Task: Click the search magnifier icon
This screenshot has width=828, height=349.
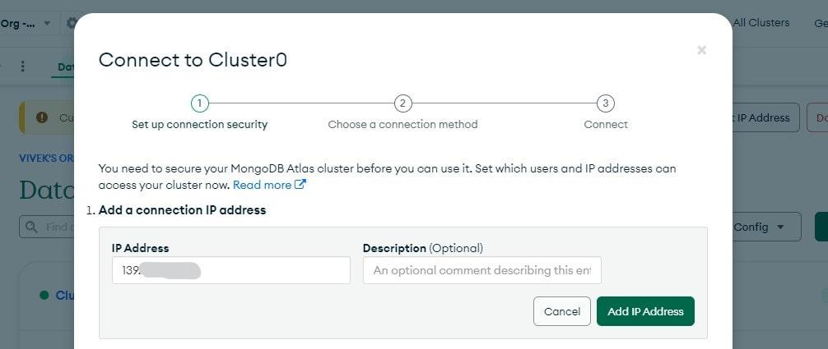Action: (x=33, y=227)
